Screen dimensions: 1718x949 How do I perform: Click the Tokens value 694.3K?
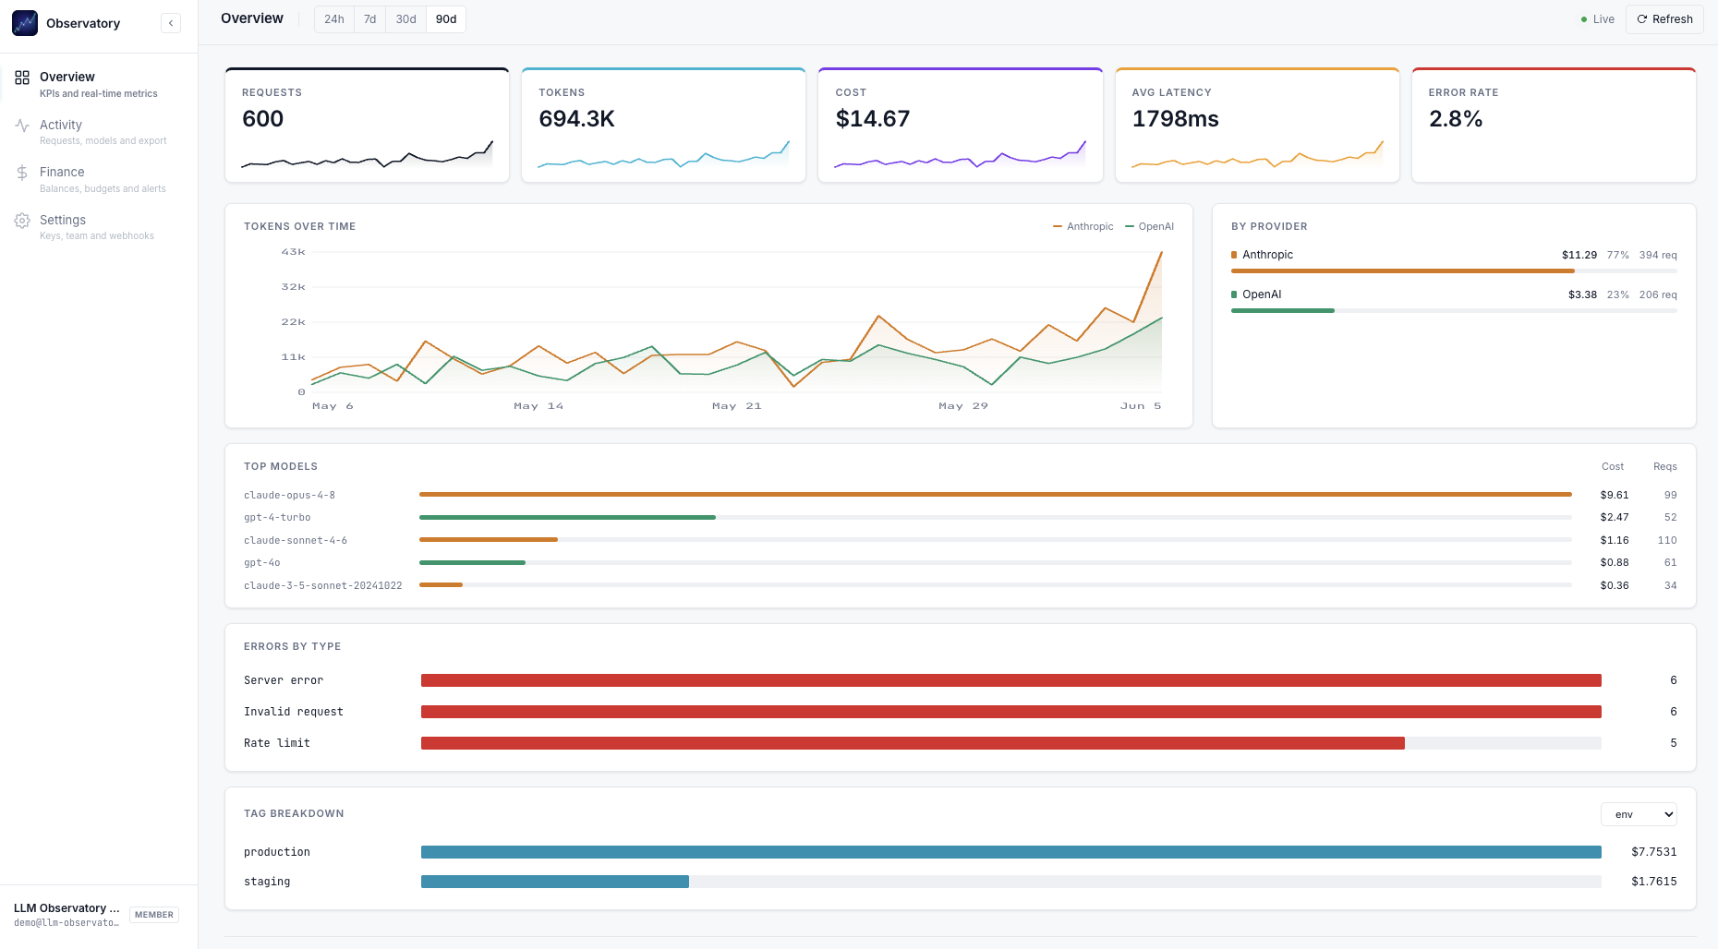tap(576, 119)
